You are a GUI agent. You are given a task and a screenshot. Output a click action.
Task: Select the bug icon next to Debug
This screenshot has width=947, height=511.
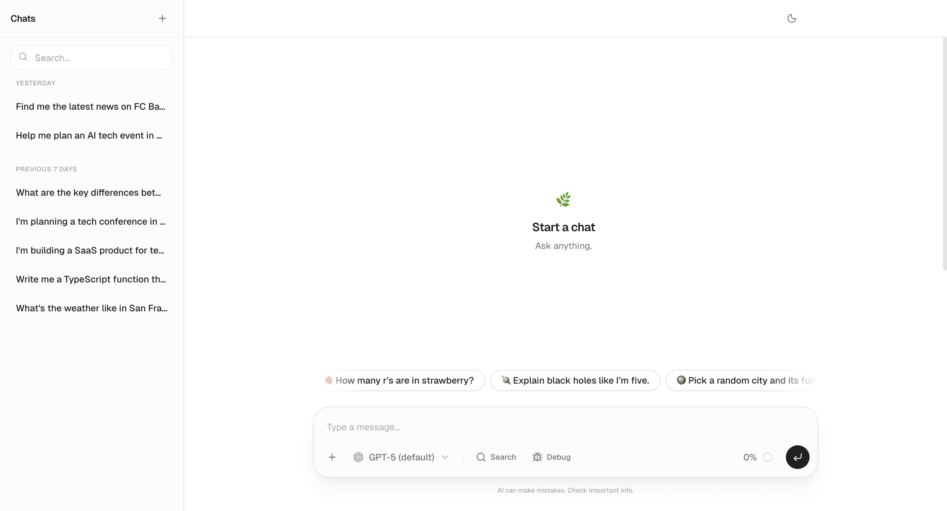click(x=537, y=457)
